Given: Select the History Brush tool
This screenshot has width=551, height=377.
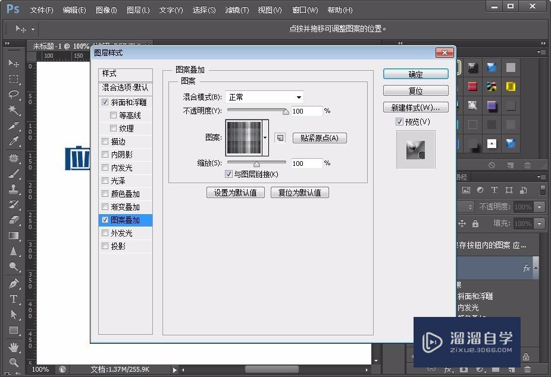Looking at the screenshot, I should (x=14, y=205).
